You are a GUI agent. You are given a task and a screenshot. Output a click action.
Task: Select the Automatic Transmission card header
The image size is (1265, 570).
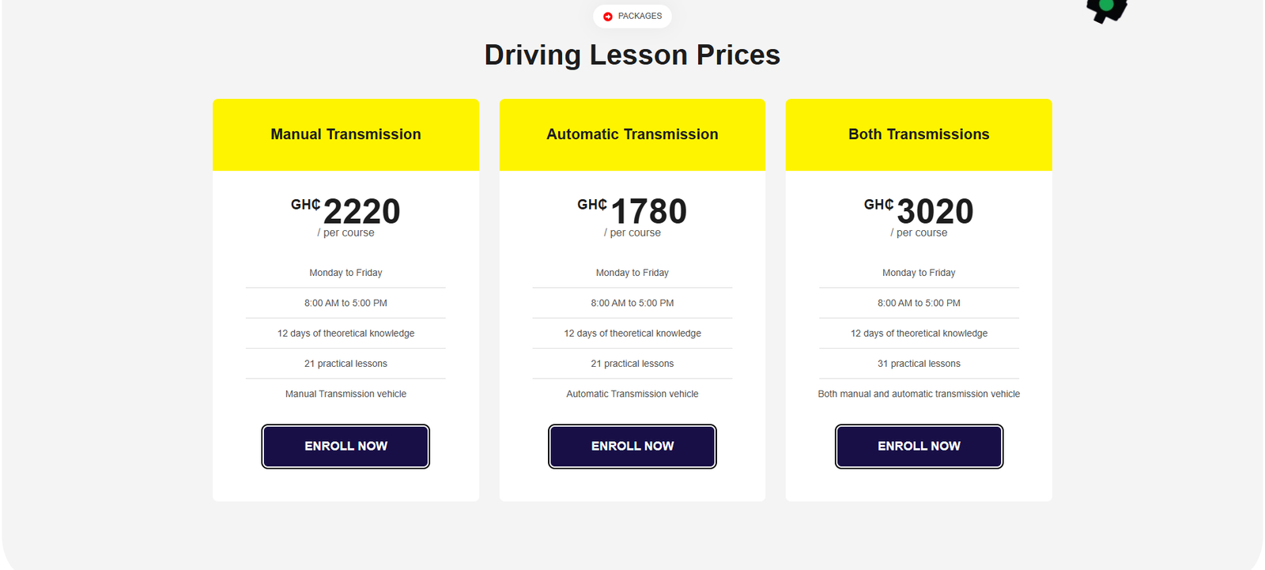pyautogui.click(x=632, y=134)
